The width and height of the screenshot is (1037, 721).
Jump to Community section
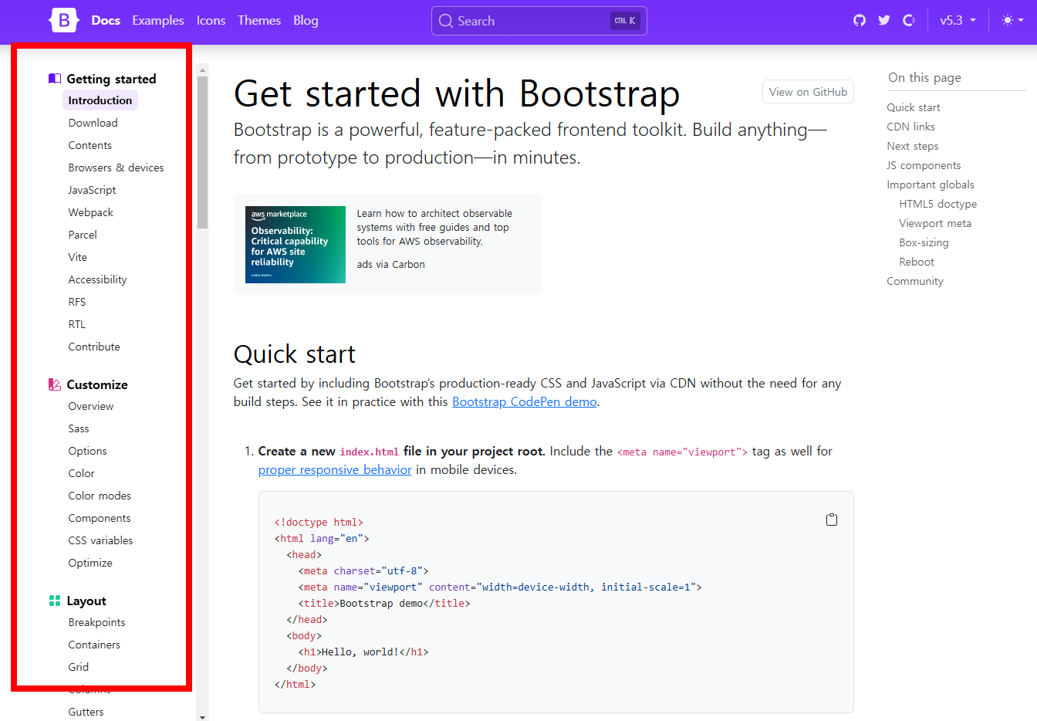pyautogui.click(x=914, y=281)
